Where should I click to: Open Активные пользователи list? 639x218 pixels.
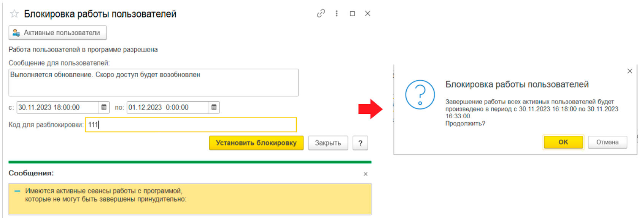57,33
